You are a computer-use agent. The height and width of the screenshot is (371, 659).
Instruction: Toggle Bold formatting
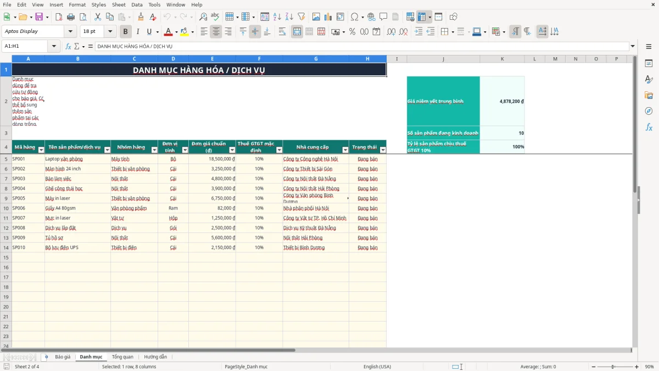(125, 32)
